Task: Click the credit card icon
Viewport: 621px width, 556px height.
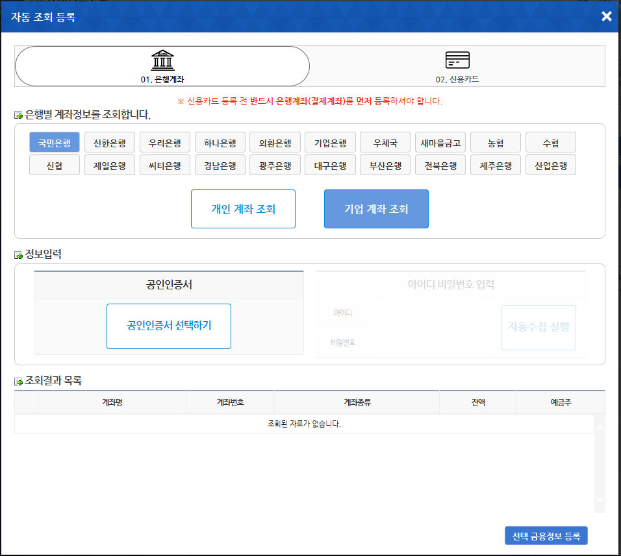Action: 457,60
